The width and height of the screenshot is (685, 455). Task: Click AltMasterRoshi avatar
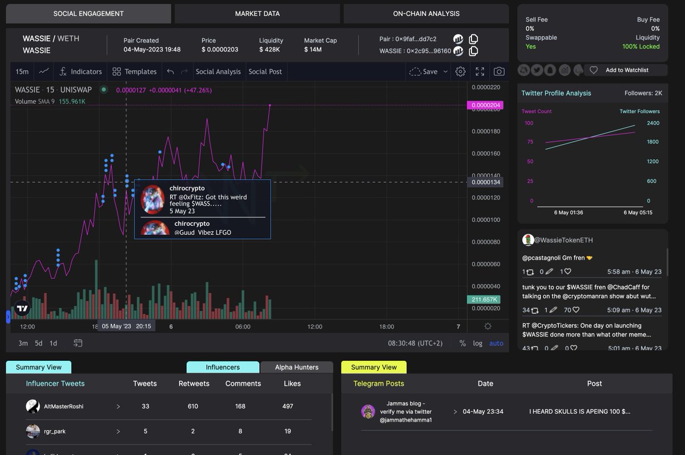pos(33,406)
